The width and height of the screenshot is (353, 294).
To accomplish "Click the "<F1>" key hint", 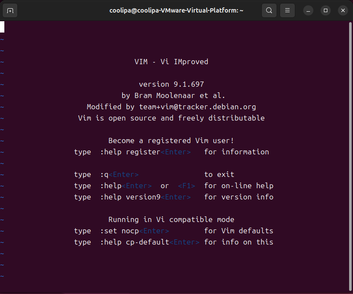I will (187, 186).
